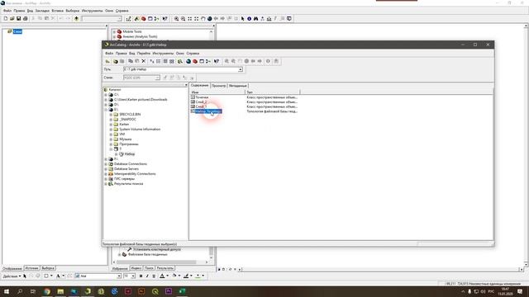Click What's This help icon in ArcCatalog
This screenshot has width=529, height=297.
[x=217, y=61]
